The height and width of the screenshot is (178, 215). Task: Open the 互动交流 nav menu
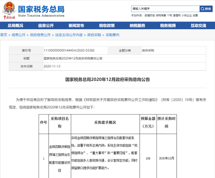199,26
